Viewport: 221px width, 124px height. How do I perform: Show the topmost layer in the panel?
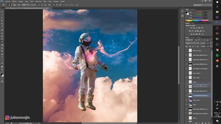186,51
